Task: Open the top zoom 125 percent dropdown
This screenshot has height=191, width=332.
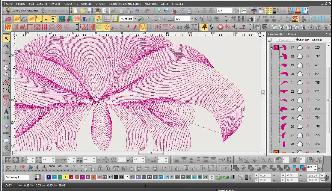Action: tap(234, 11)
